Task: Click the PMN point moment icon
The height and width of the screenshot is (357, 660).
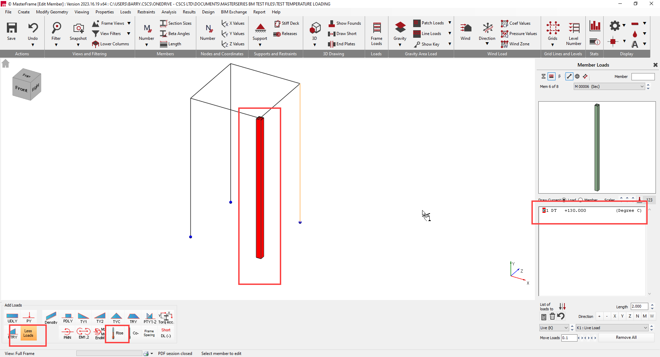Action: (67, 333)
